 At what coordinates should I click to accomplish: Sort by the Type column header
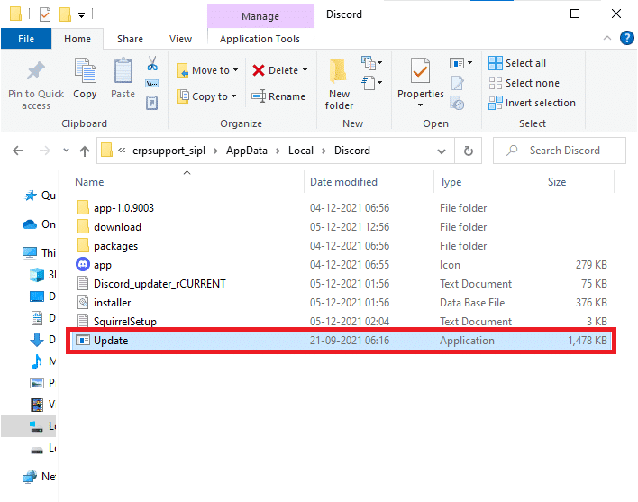point(451,182)
